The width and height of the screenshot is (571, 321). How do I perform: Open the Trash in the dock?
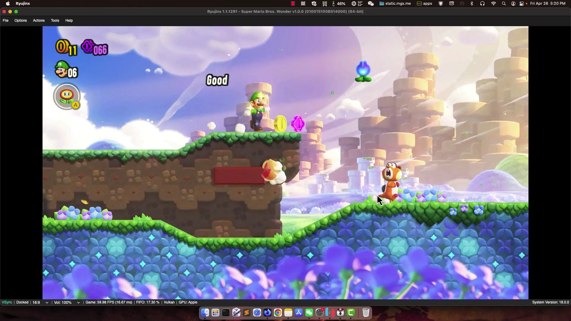click(366, 313)
